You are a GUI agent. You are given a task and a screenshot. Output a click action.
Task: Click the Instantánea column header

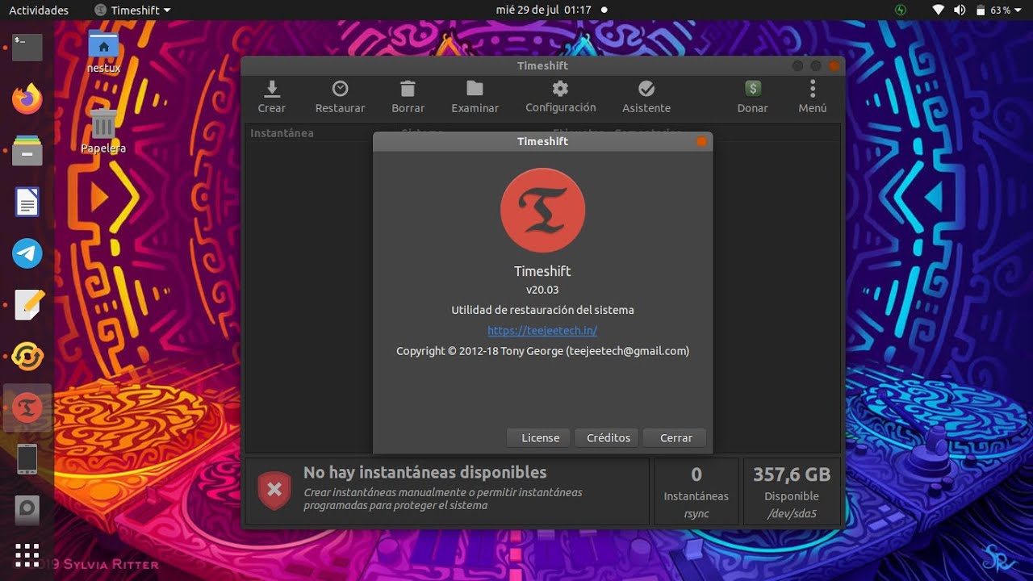(282, 133)
